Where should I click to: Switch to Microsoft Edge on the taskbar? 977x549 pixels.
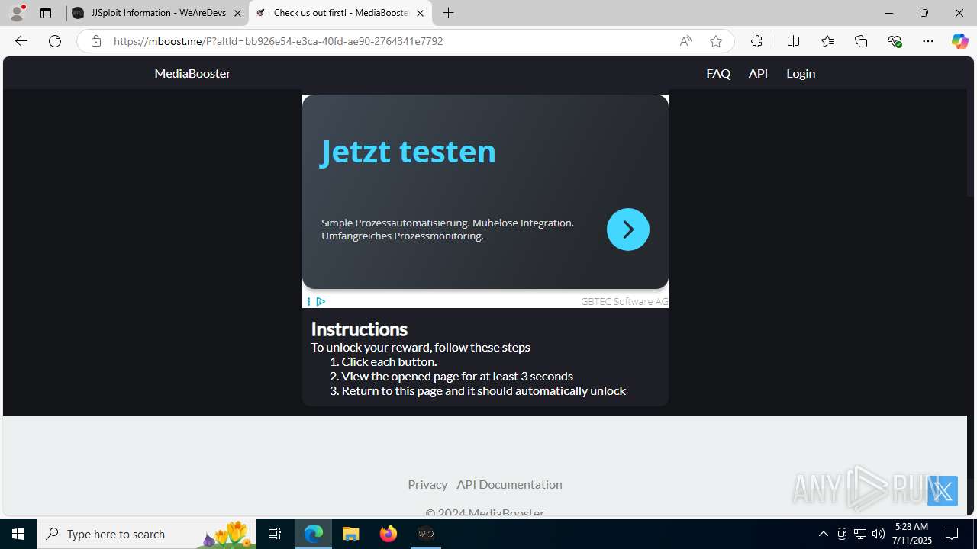click(x=314, y=534)
